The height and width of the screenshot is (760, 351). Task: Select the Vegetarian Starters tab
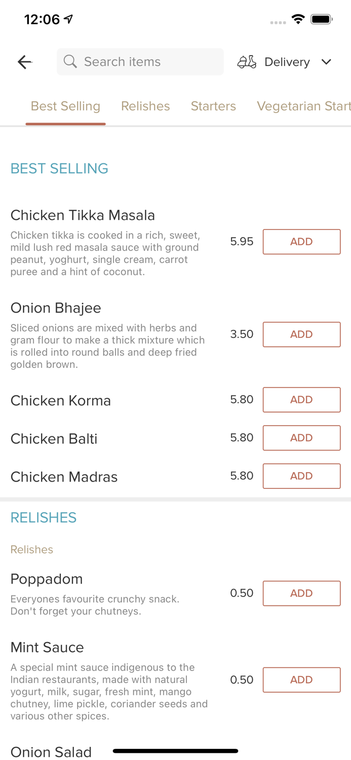303,106
